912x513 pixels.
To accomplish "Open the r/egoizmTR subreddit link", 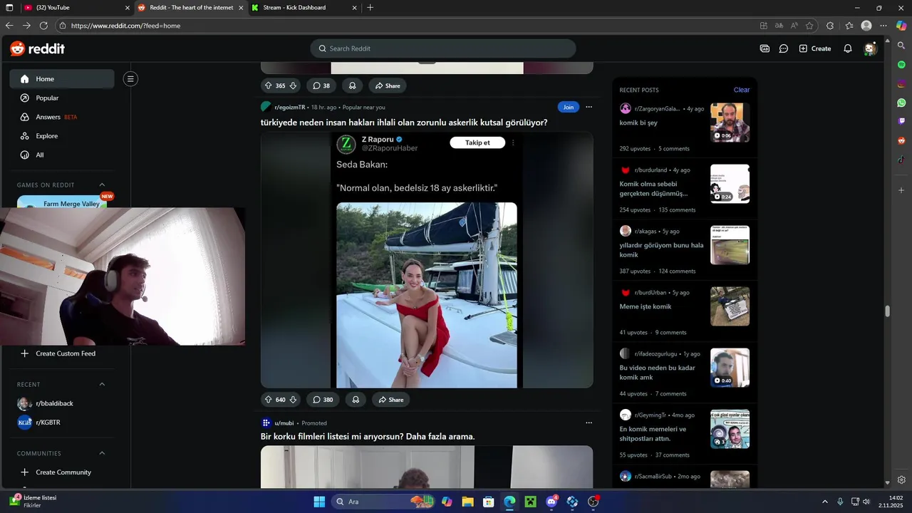I will (x=289, y=108).
